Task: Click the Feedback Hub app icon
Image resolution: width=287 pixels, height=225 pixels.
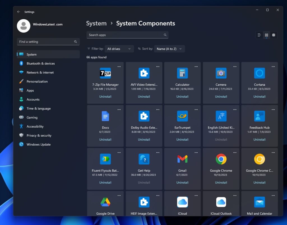Action: [259, 116]
